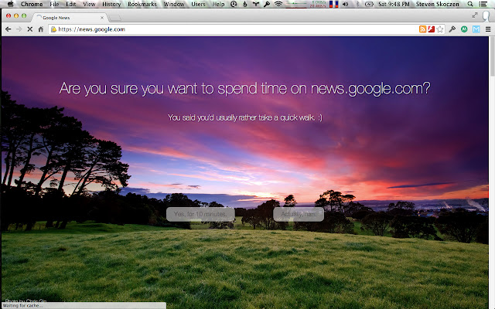Click the orange RSS feed icon
Screen dimensions: 495x309
click(423, 29)
